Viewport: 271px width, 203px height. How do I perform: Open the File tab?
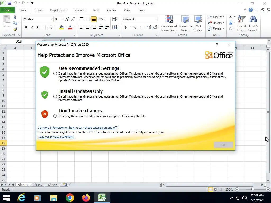(7, 10)
